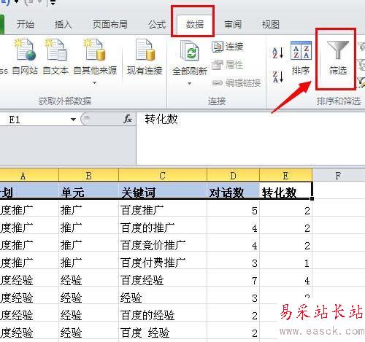Open the Name Box dropdown arrow
This screenshot has height=342, width=365.
(x=73, y=120)
